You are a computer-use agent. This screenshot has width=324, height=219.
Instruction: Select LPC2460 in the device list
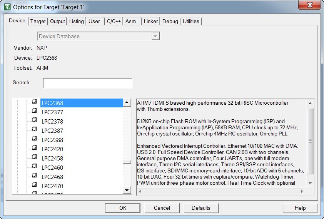pos(52,167)
